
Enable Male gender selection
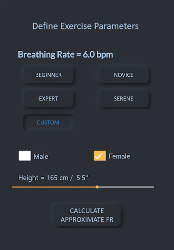coord(24,156)
